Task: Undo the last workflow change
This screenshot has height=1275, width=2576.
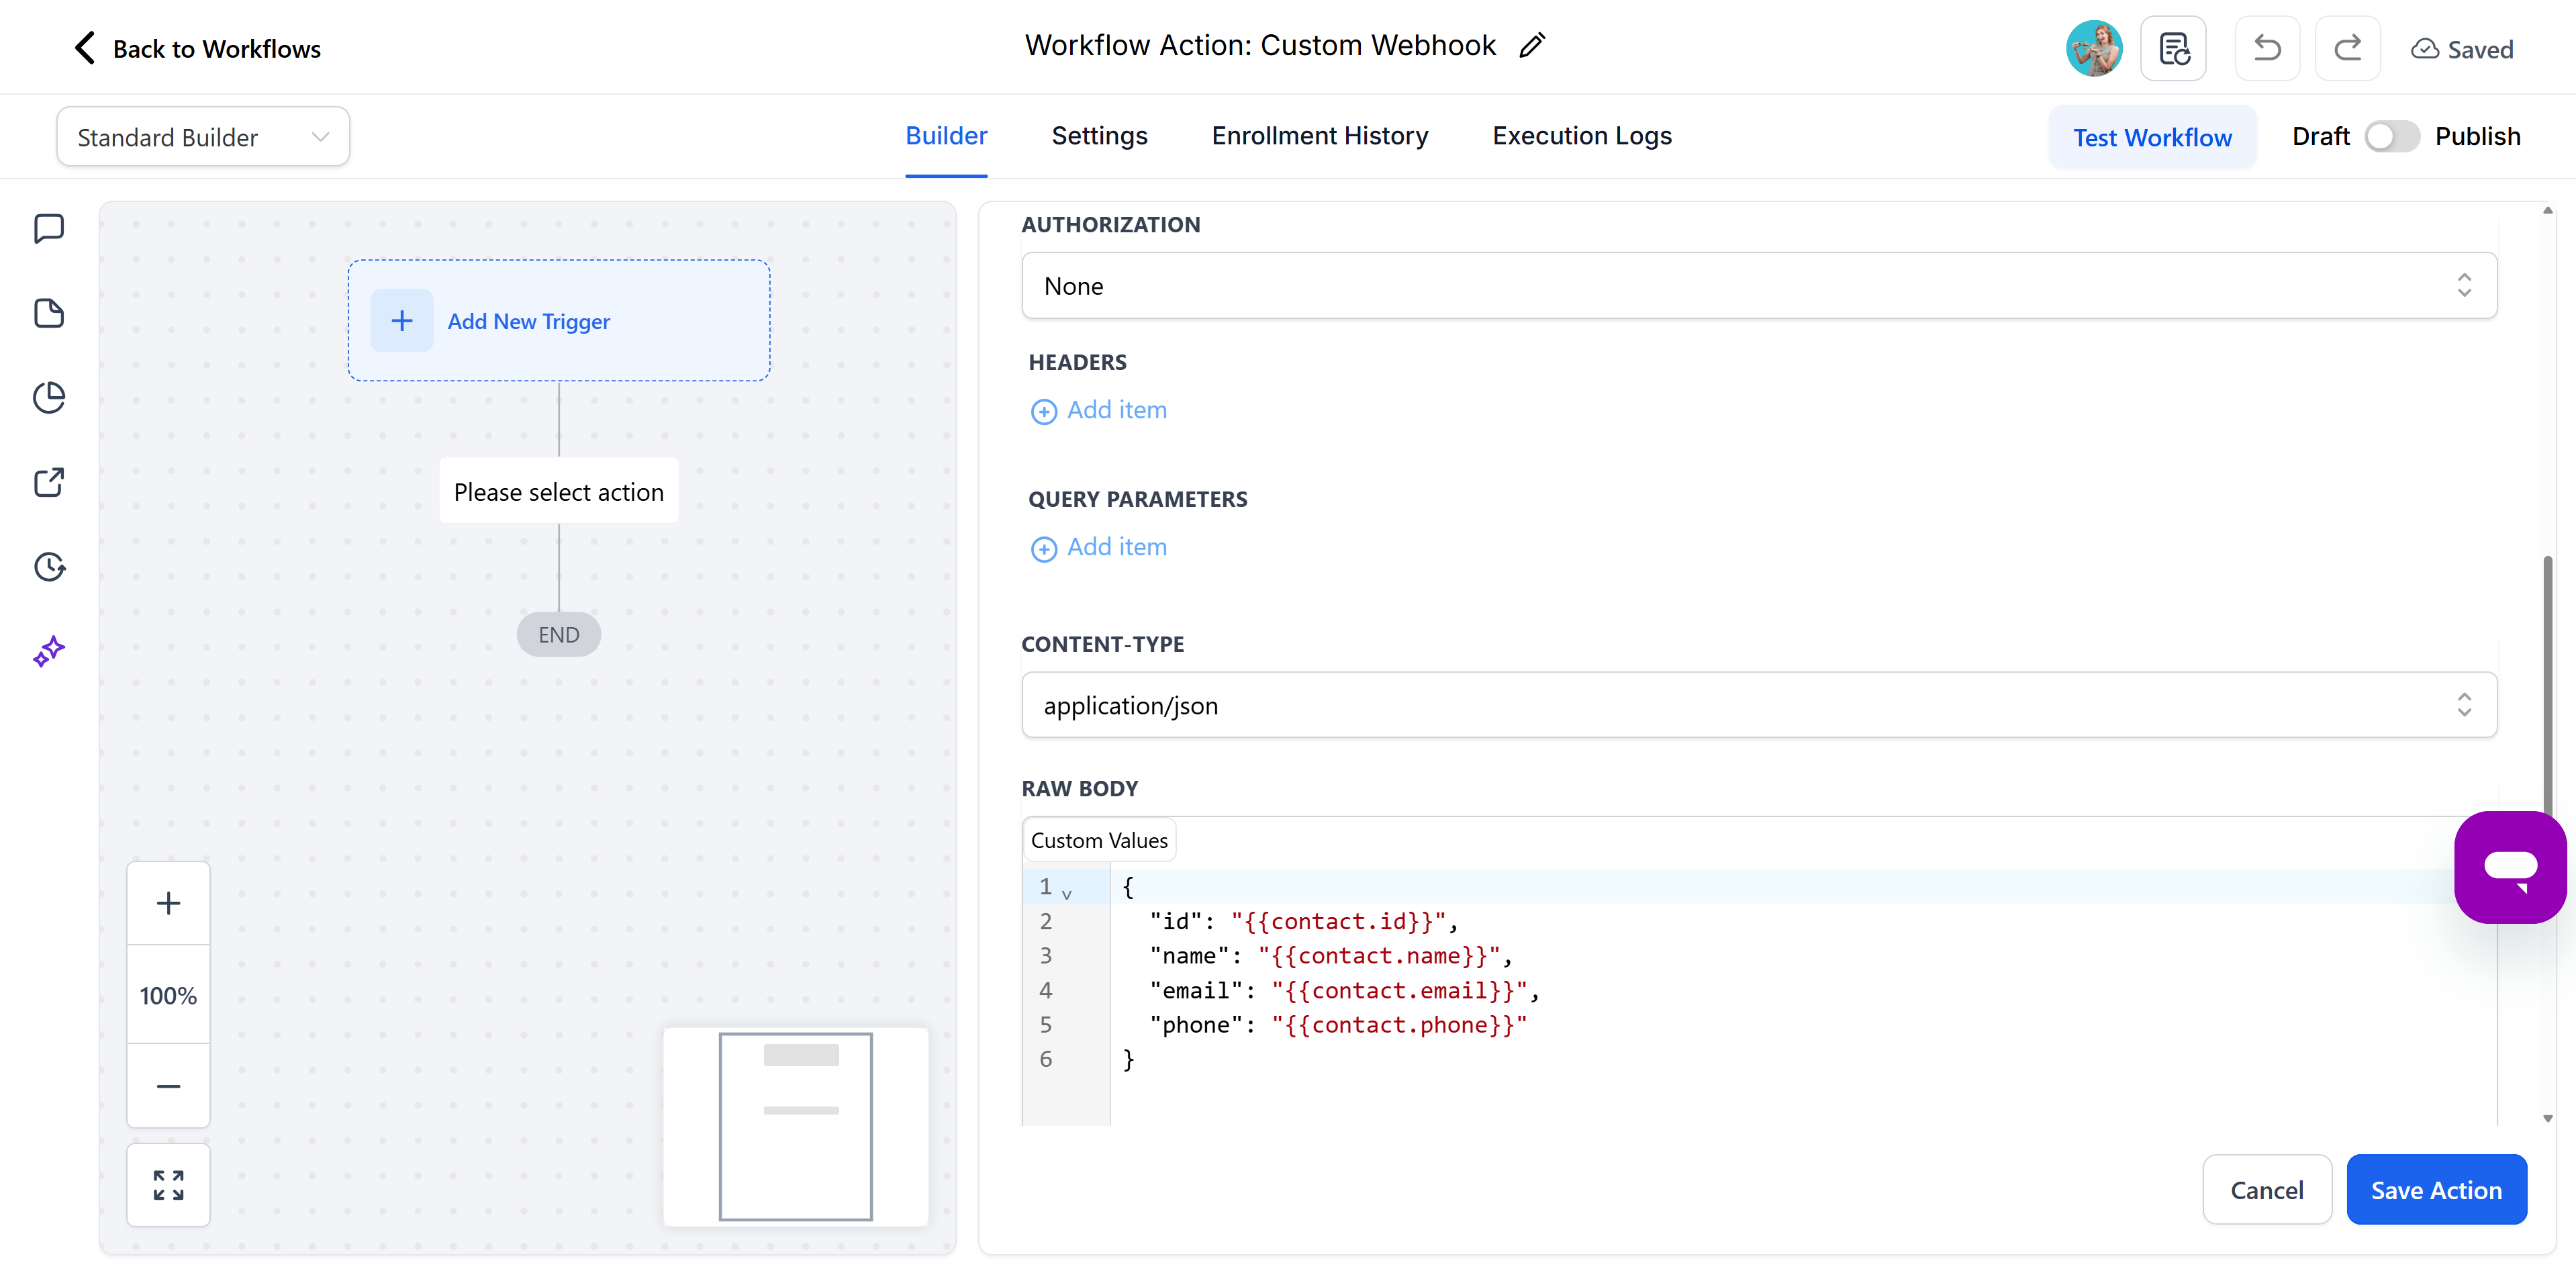Action: point(2267,48)
